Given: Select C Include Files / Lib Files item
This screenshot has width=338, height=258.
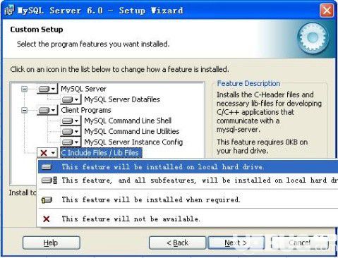Looking at the screenshot, I should [x=101, y=153].
